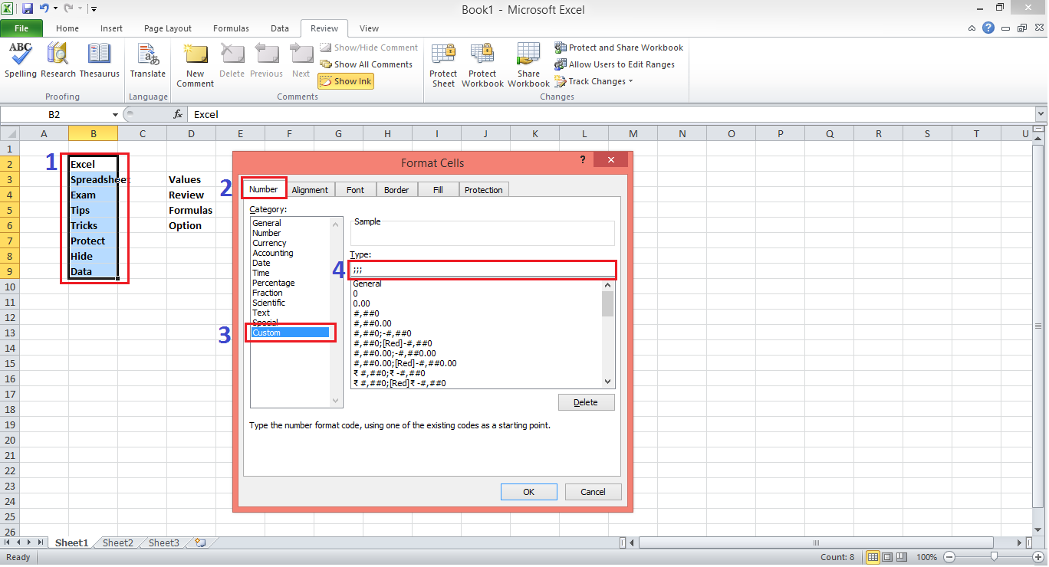Open the Quick Access Toolbar customization dropdown

(x=94, y=9)
